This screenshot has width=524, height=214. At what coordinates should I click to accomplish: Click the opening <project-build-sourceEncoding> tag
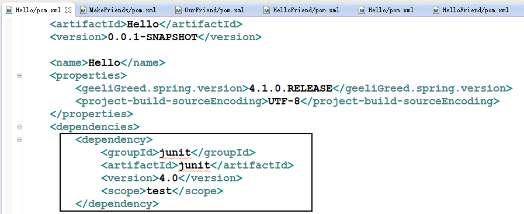point(172,101)
